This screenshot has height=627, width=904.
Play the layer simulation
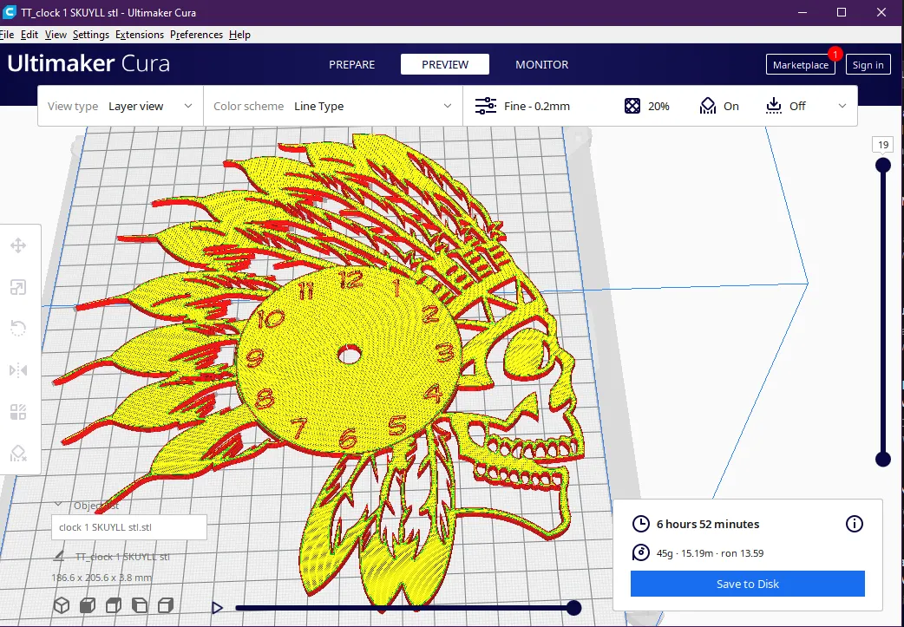[x=218, y=607]
